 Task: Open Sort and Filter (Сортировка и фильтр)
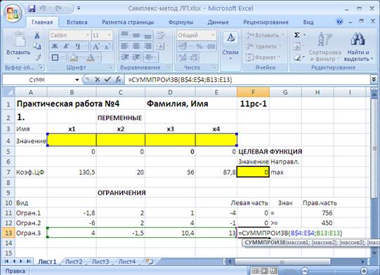tap(325, 47)
